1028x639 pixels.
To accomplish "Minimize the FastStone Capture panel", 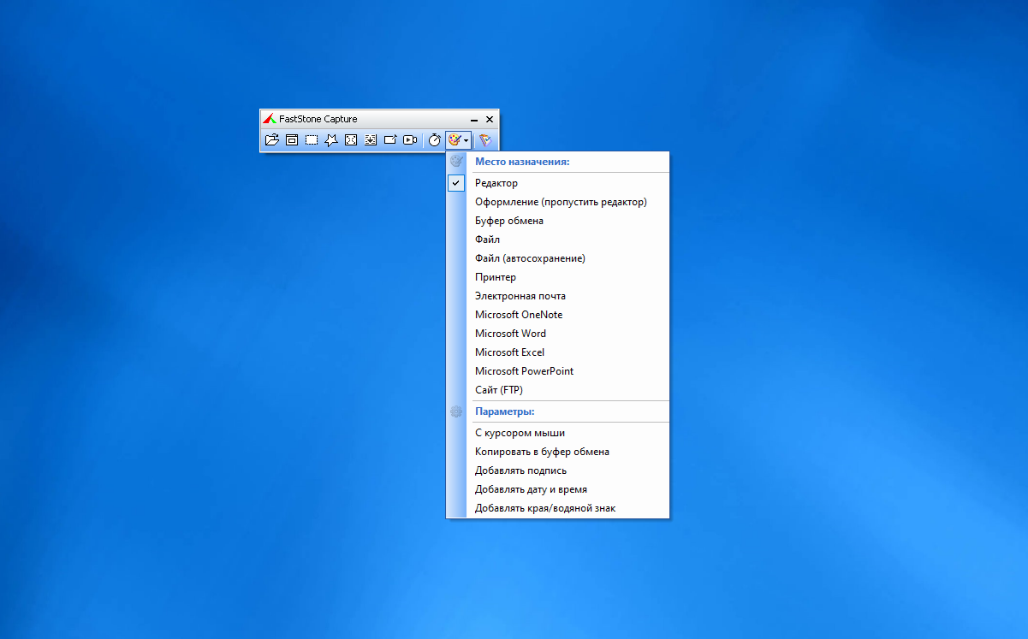I will [474, 120].
